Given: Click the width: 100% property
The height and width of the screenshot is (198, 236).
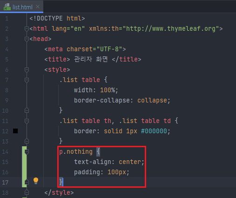Looking at the screenshot, I should click(x=96, y=90).
